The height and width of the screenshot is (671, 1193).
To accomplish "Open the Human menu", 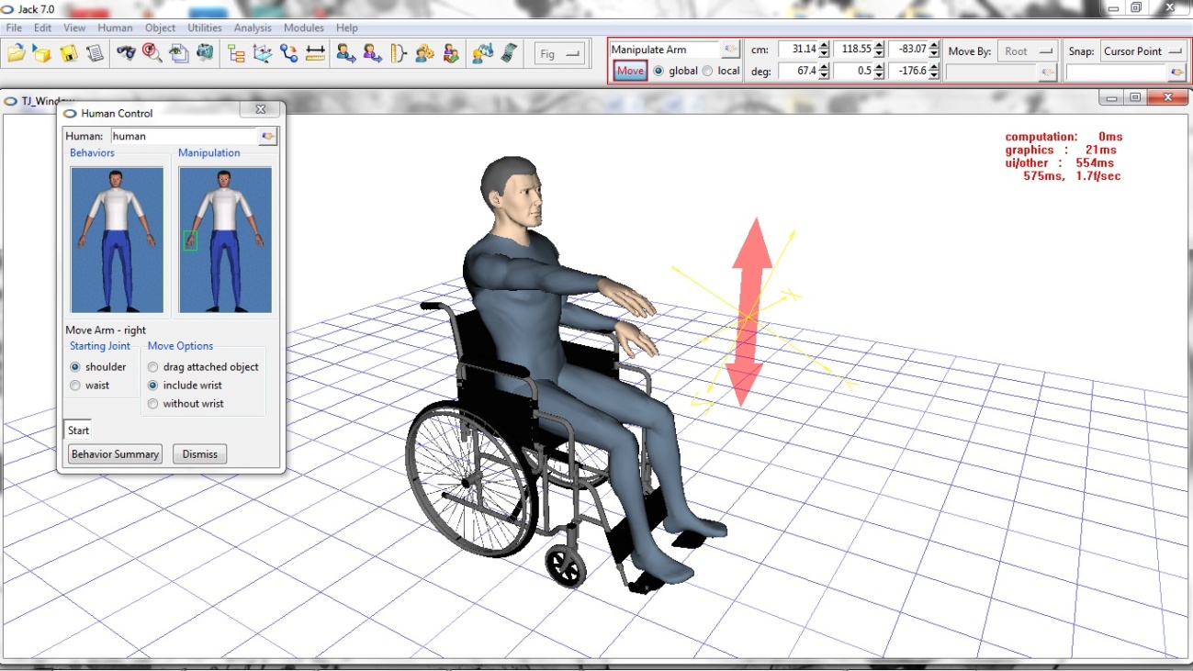I will 115,28.
